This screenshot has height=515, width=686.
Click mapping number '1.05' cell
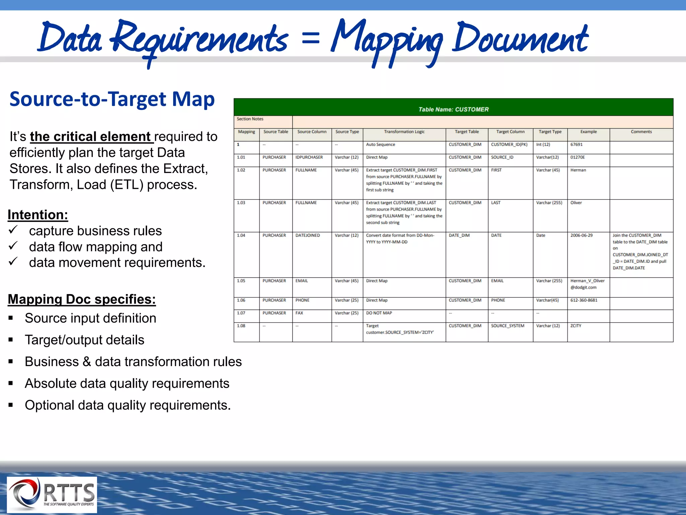click(x=247, y=287)
